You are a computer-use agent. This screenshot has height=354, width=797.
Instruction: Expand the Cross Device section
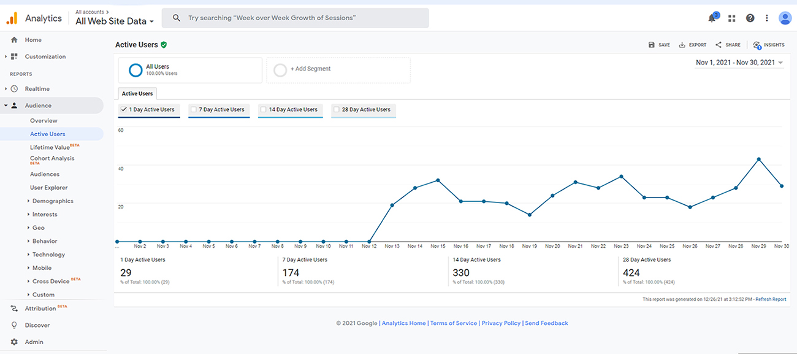(29, 282)
